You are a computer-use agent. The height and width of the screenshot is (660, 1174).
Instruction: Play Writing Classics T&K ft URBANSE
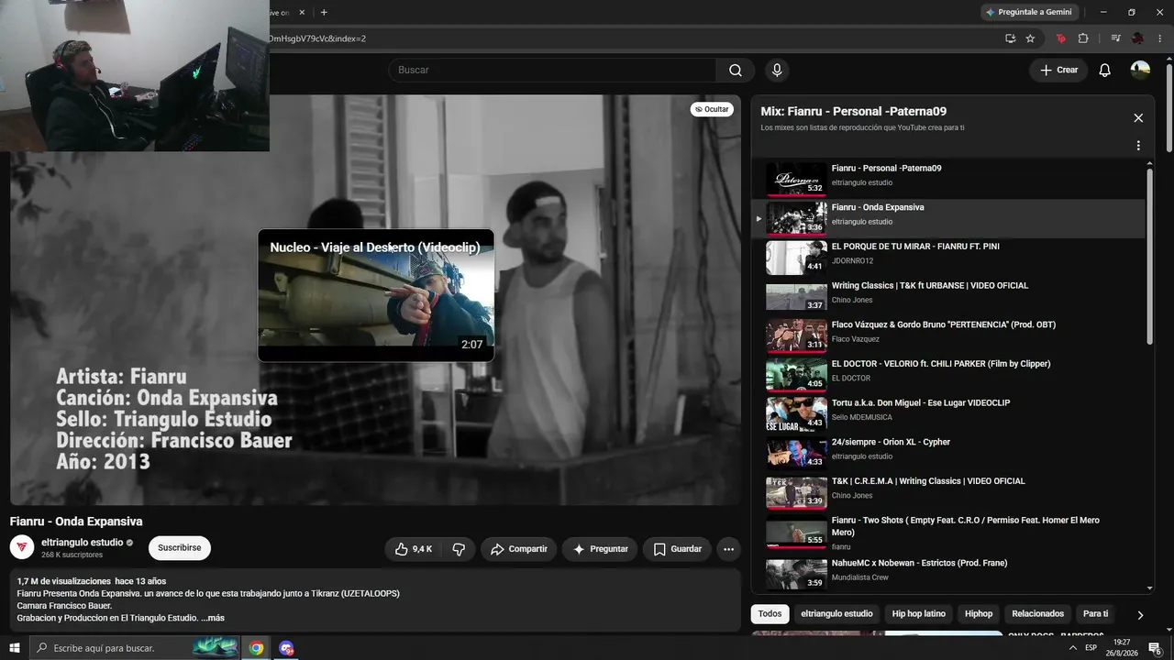(x=949, y=297)
